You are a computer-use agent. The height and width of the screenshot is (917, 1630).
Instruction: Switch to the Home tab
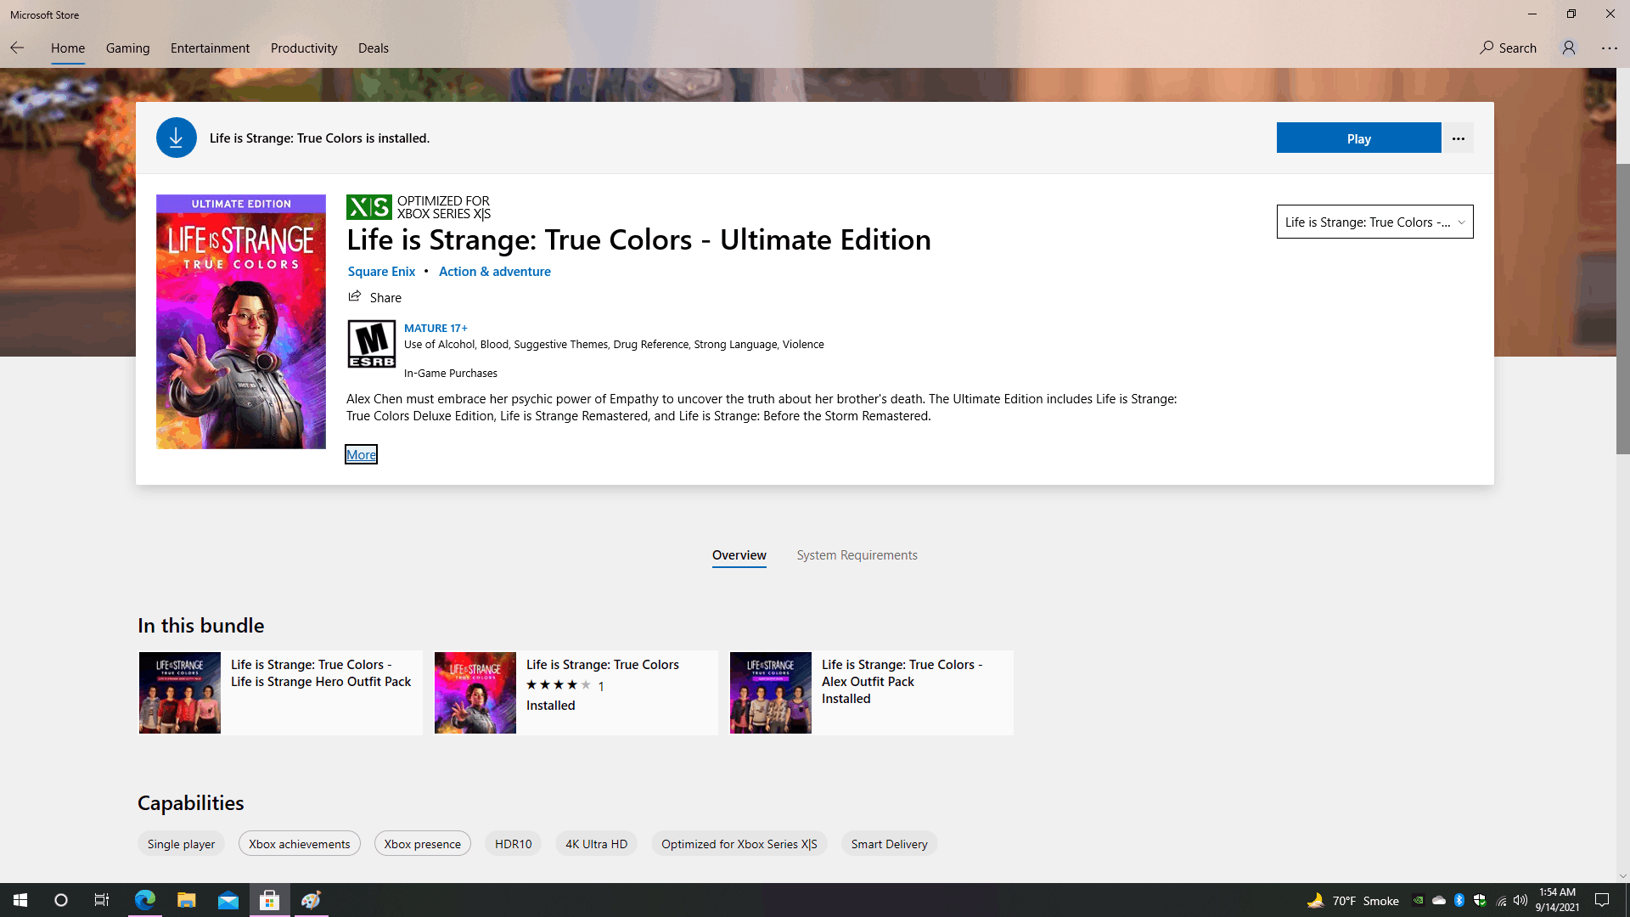pyautogui.click(x=68, y=48)
